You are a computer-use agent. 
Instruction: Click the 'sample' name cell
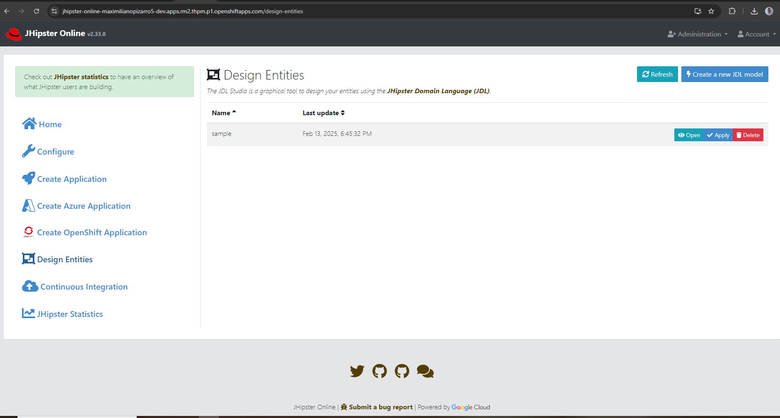pyautogui.click(x=222, y=133)
